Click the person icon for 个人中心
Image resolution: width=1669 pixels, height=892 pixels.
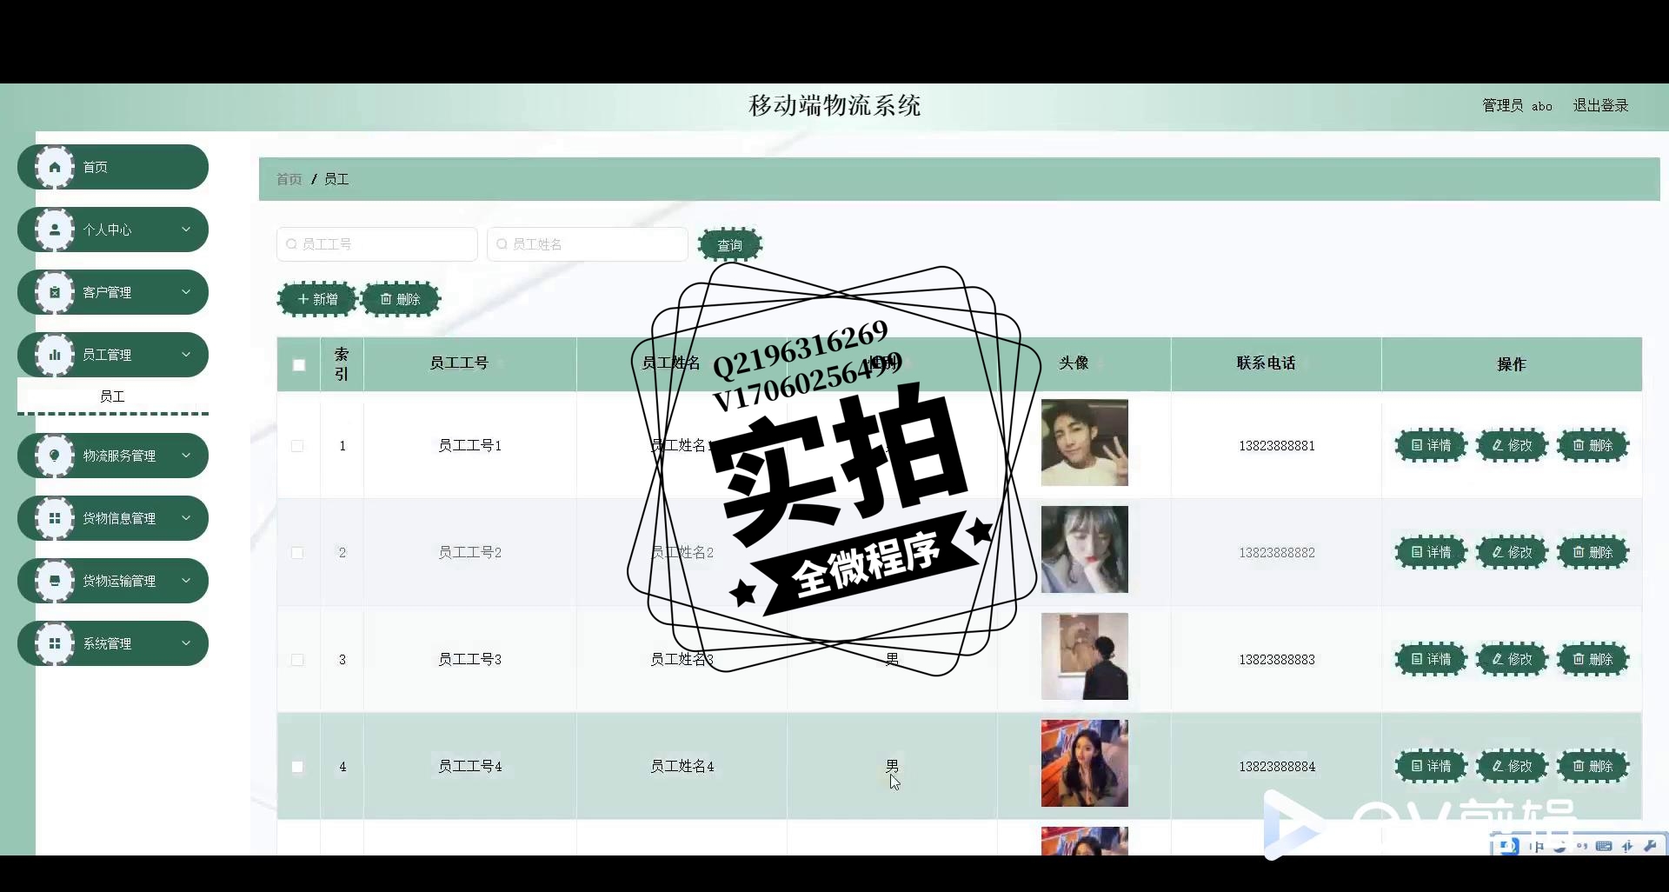click(x=55, y=230)
